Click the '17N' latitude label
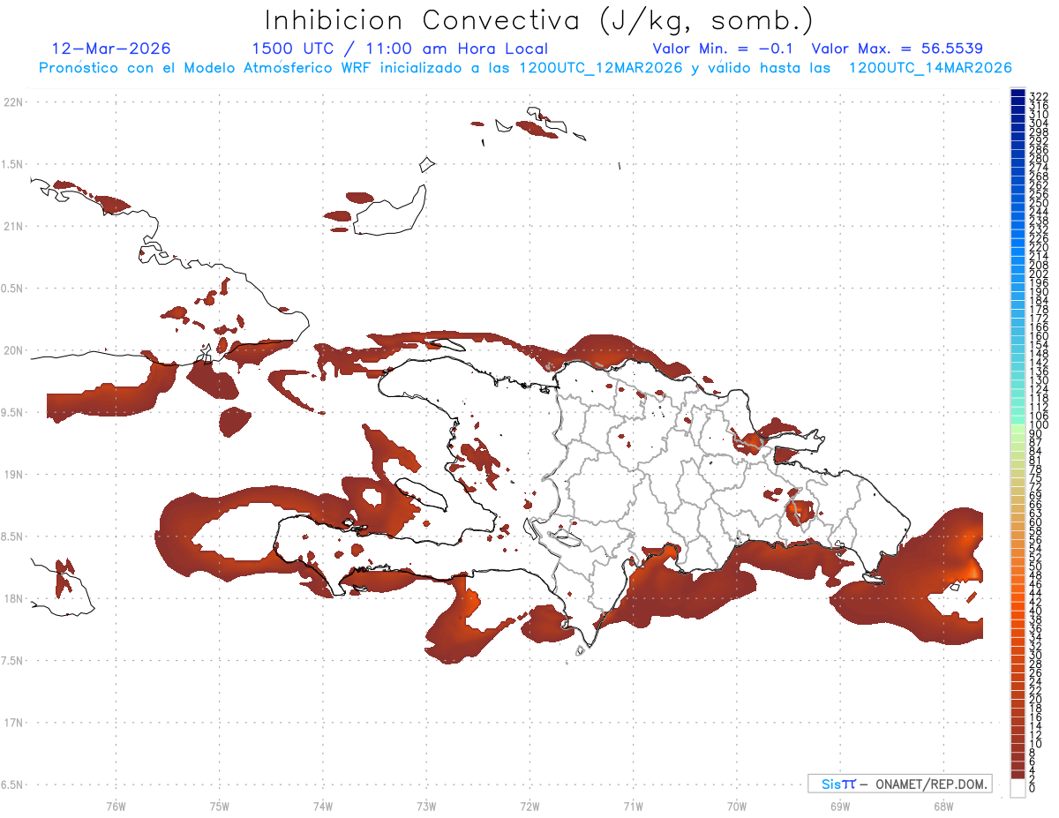 (x=15, y=723)
